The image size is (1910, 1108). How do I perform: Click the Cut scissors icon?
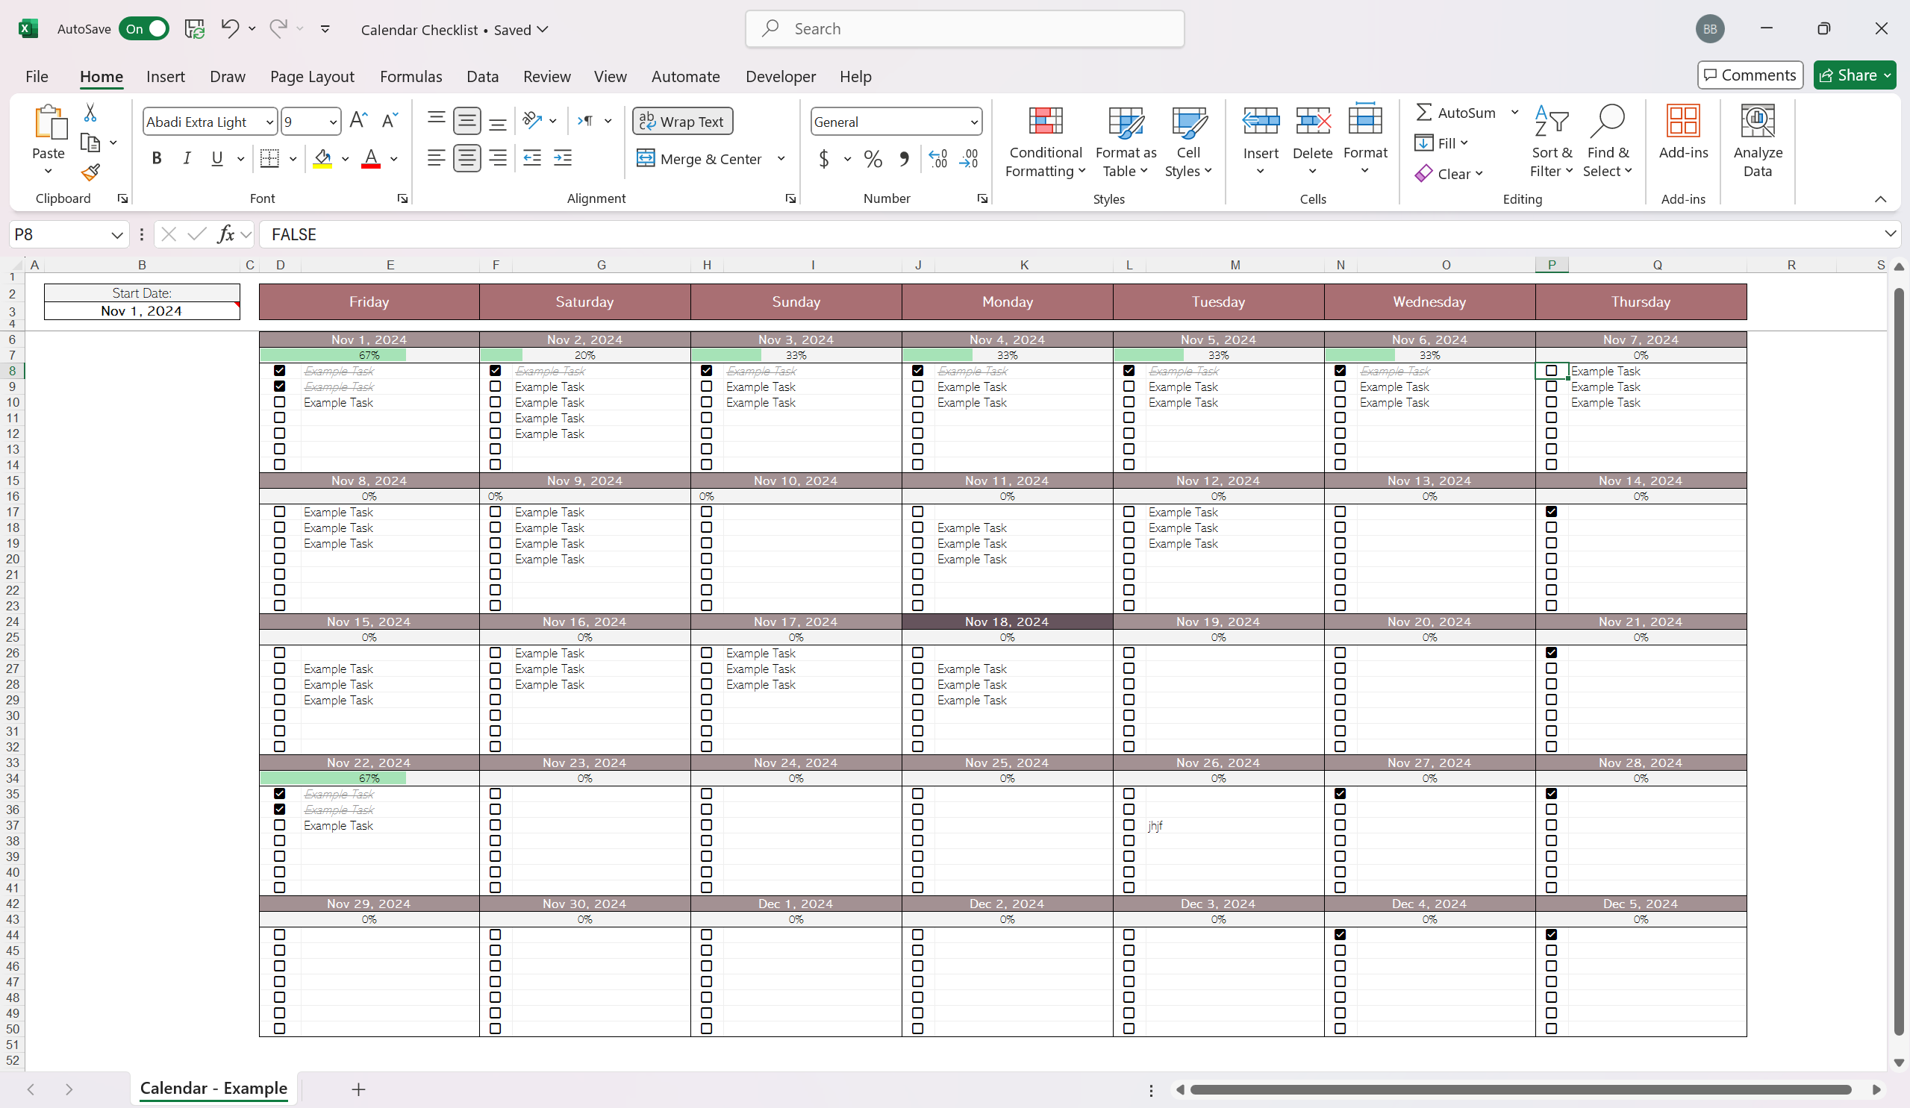90,113
